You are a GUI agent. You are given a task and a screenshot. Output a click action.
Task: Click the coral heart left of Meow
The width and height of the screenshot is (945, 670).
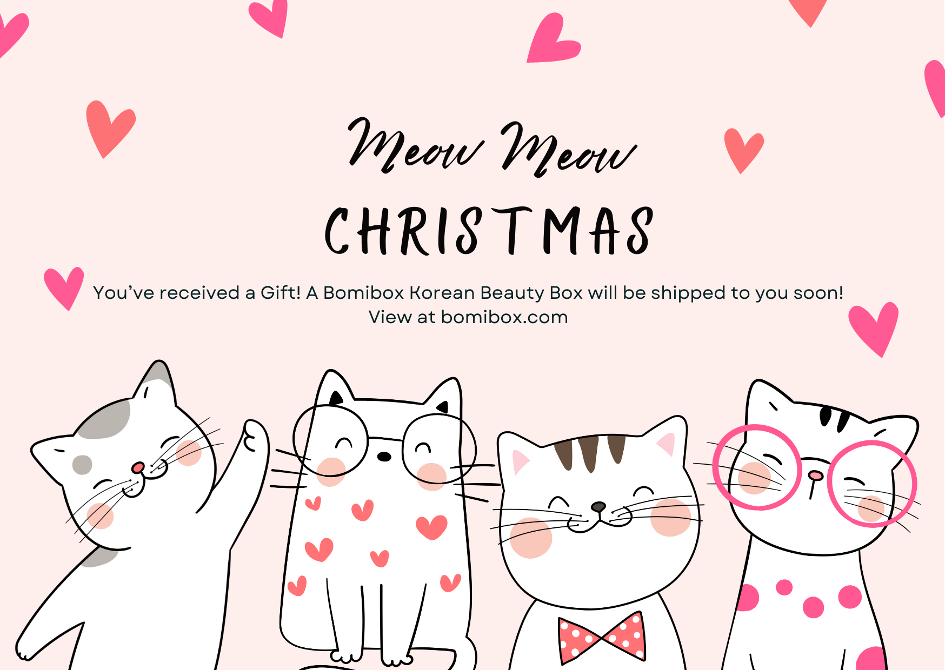point(110,129)
